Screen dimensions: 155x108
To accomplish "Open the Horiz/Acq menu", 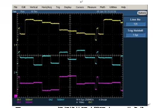I will (47, 7).
